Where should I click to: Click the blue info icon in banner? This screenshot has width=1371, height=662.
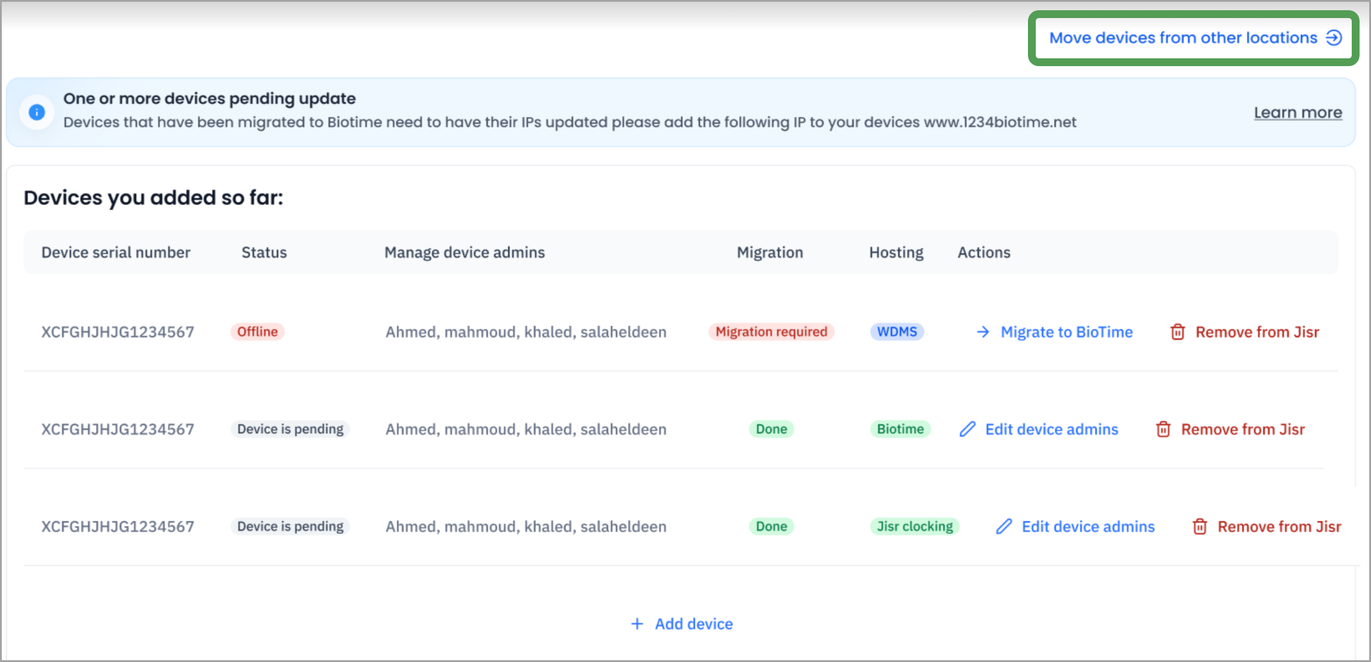[37, 112]
